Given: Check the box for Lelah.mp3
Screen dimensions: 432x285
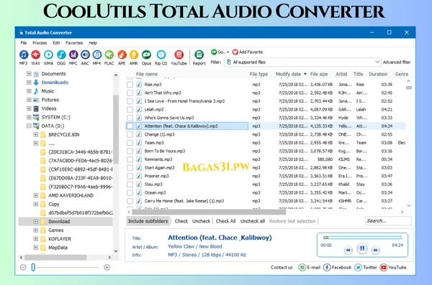Looking at the screenshot, I should 130,110.
